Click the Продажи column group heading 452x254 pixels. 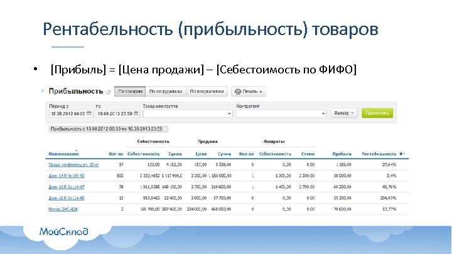tap(208, 142)
